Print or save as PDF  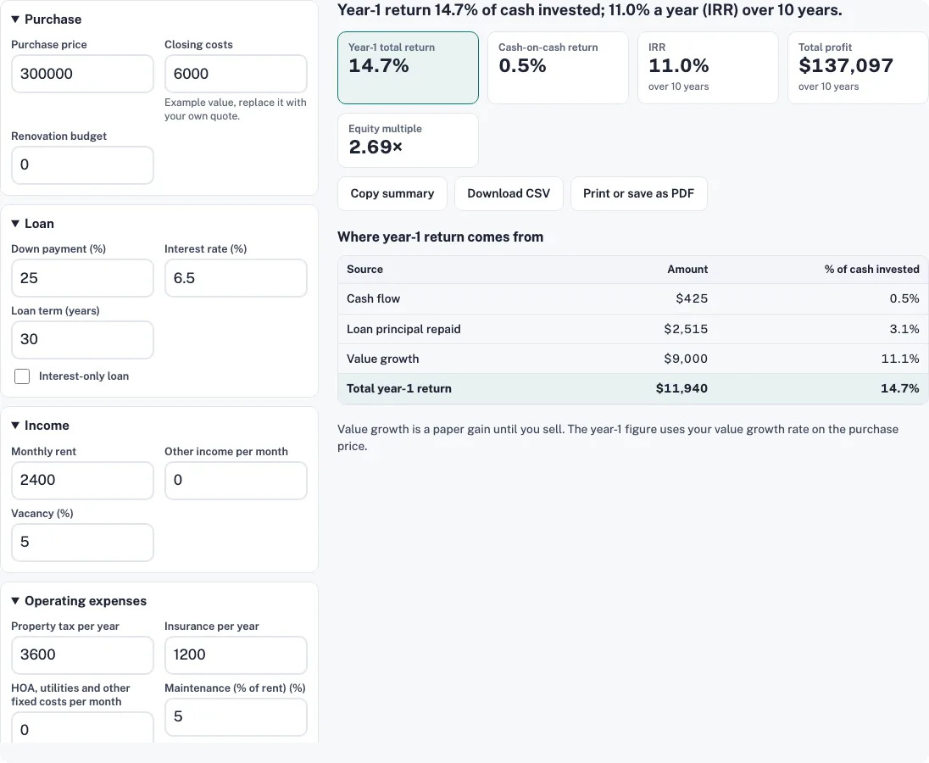point(639,193)
